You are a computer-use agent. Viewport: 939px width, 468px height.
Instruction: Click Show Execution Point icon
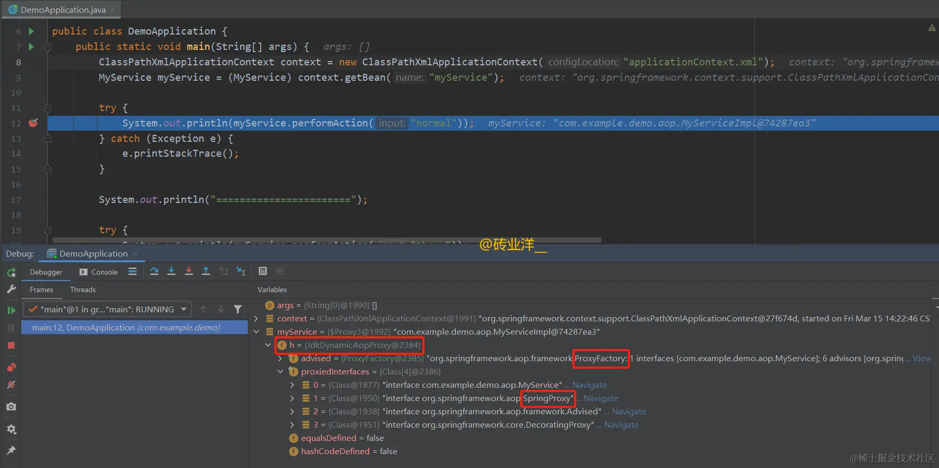pyautogui.click(x=132, y=271)
